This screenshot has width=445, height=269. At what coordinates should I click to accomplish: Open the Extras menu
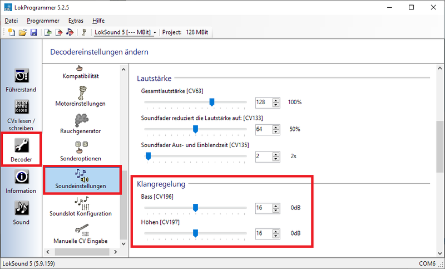point(76,21)
